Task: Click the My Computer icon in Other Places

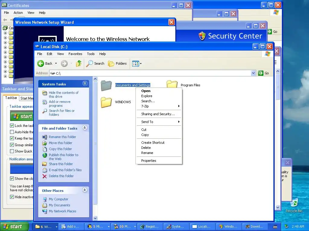Action: (x=45, y=199)
